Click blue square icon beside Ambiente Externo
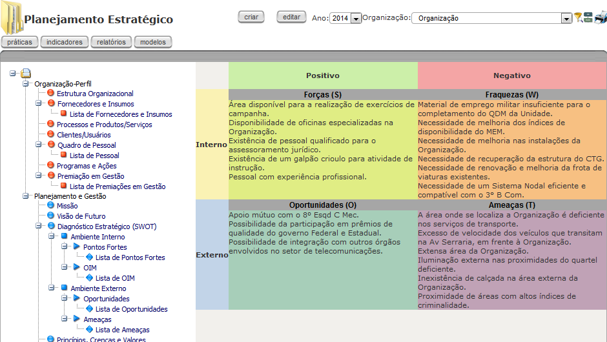Viewport: 607px width, 342px height. coord(65,287)
